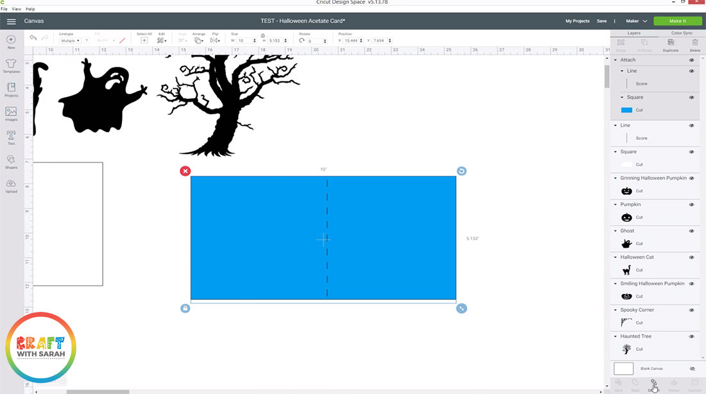Open the Linetype dropdown
The width and height of the screenshot is (706, 394).
point(70,40)
